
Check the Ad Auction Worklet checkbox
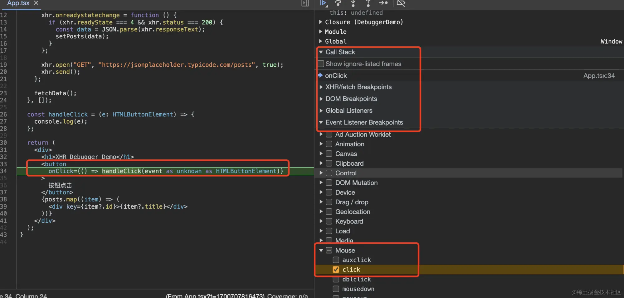pyautogui.click(x=329, y=135)
